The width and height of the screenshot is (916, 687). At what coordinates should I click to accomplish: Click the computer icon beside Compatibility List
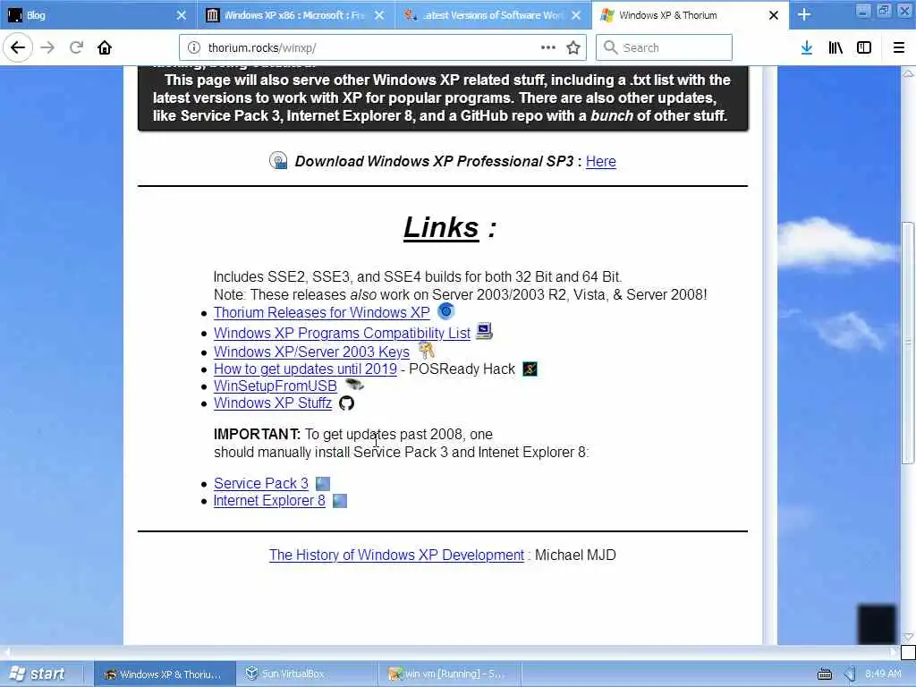tap(484, 331)
